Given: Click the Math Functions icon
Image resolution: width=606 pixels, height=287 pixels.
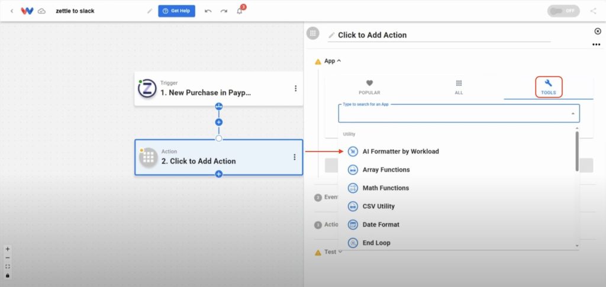Looking at the screenshot, I should tap(353, 188).
